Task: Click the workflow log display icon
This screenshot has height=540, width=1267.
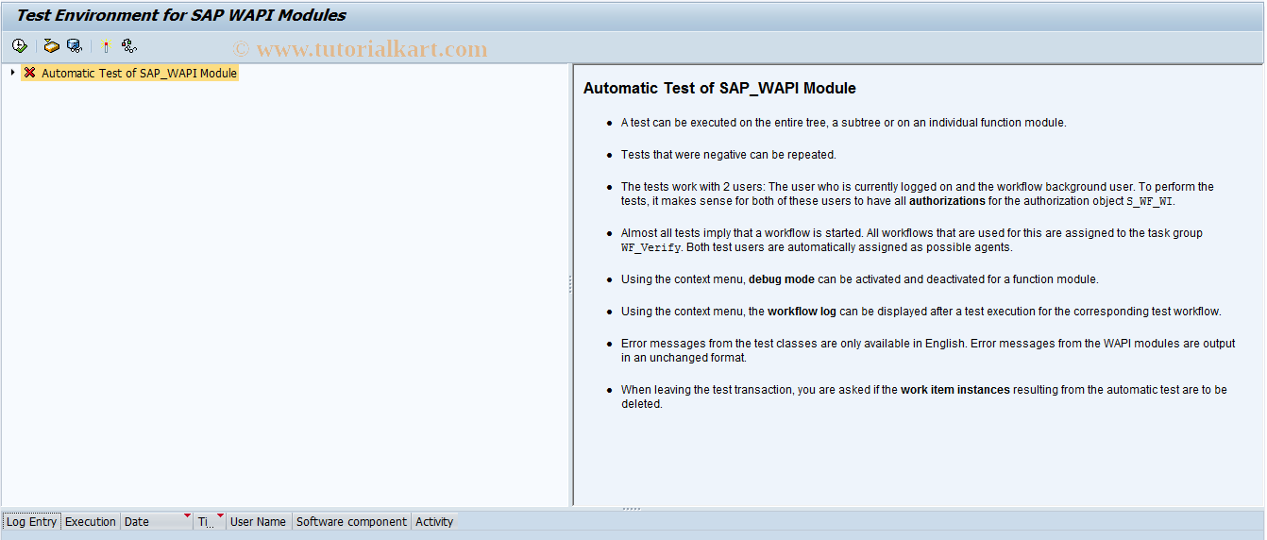Action: pos(129,45)
